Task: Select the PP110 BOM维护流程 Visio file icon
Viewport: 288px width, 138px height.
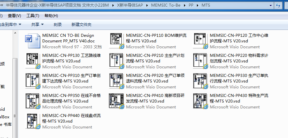Action: [x=117, y=41]
